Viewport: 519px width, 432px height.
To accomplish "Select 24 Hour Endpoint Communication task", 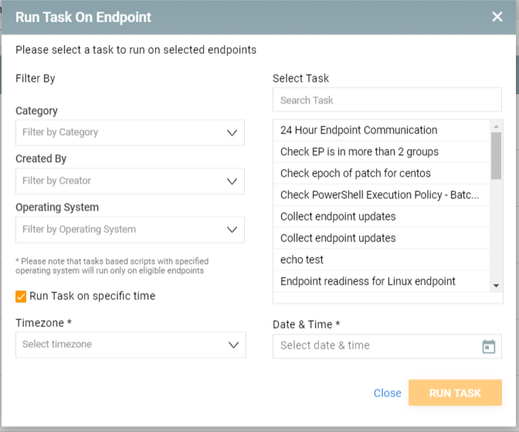I will 382,130.
